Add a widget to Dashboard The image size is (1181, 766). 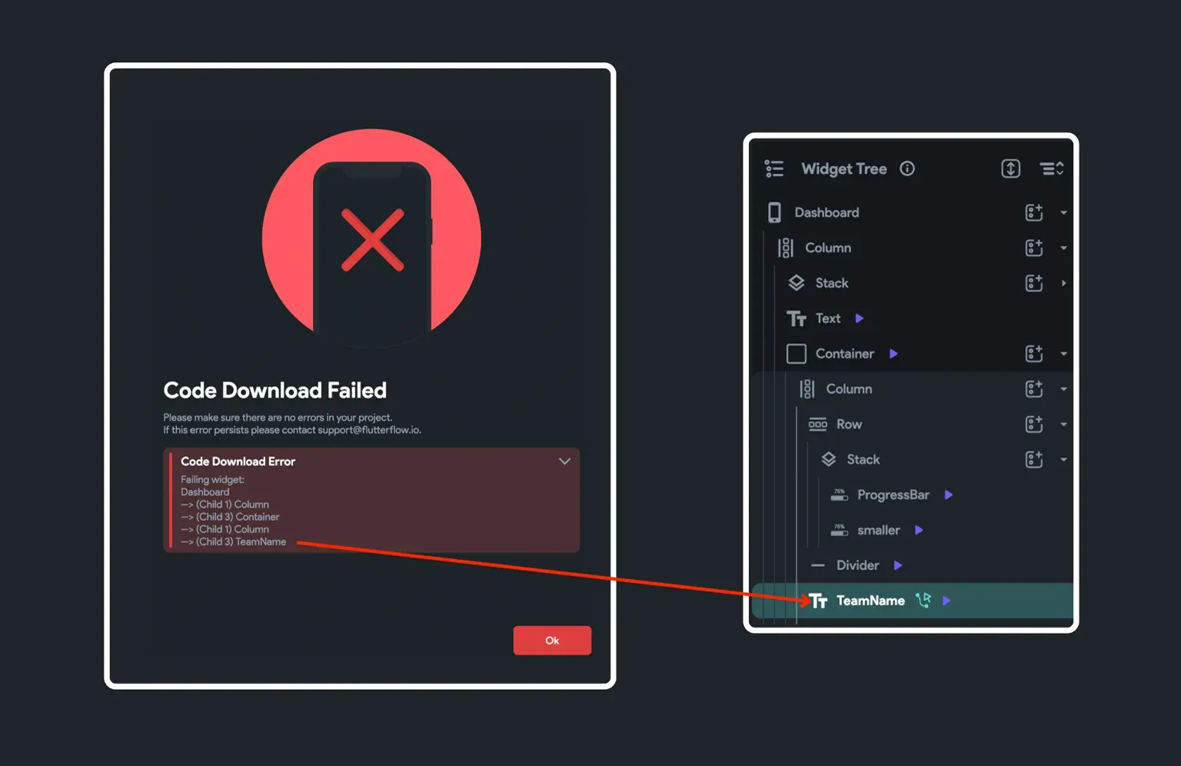point(1034,212)
